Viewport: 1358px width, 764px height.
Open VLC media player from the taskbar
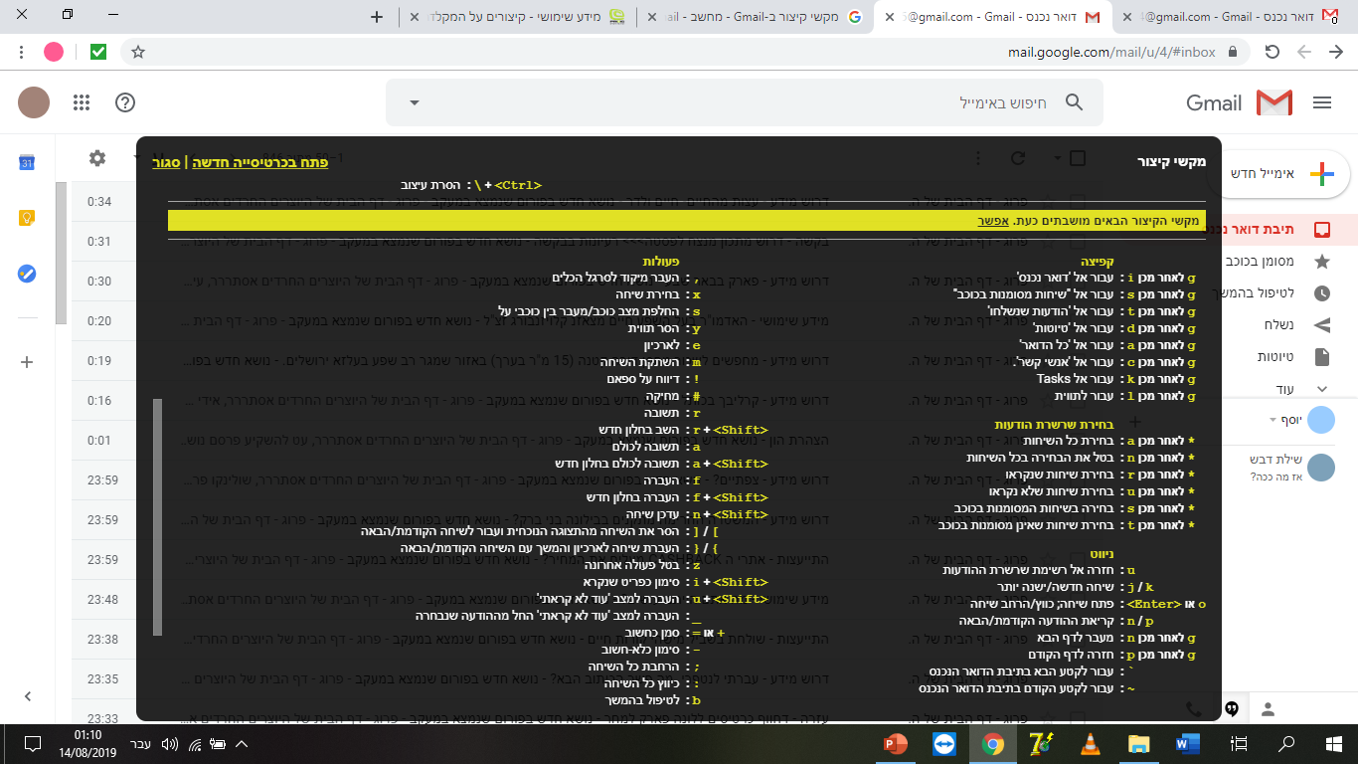point(1091,743)
